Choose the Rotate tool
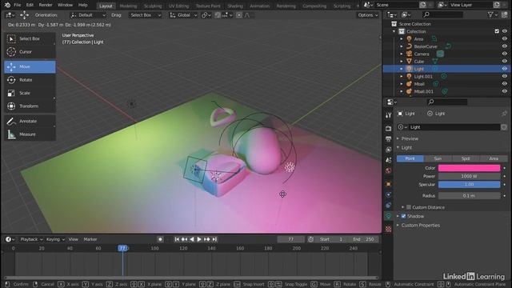This screenshot has width=512, height=288. click(x=30, y=80)
